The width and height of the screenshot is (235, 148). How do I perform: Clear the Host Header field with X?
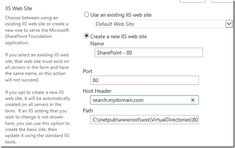coord(193,100)
